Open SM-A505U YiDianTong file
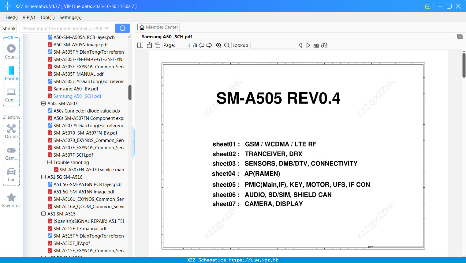466x263 pixels. [x=86, y=82]
